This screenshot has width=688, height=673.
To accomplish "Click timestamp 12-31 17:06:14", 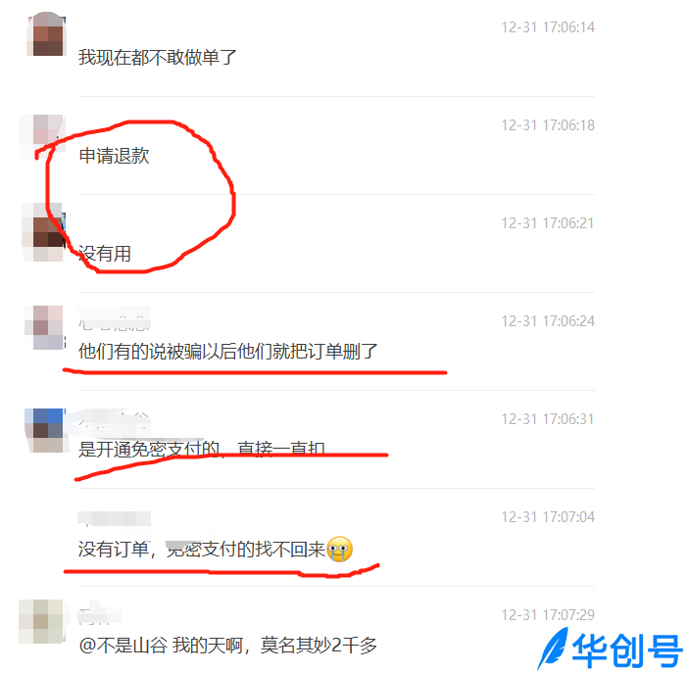I will (x=548, y=27).
